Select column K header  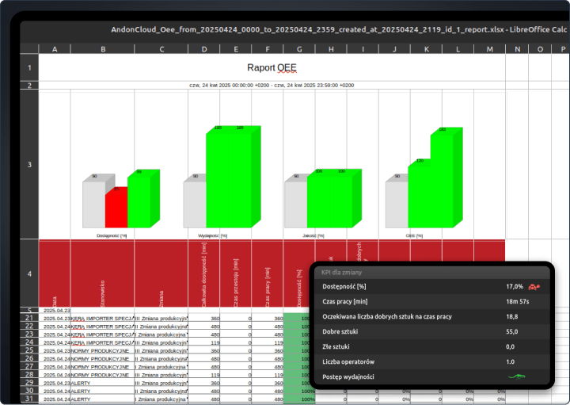[x=426, y=49]
